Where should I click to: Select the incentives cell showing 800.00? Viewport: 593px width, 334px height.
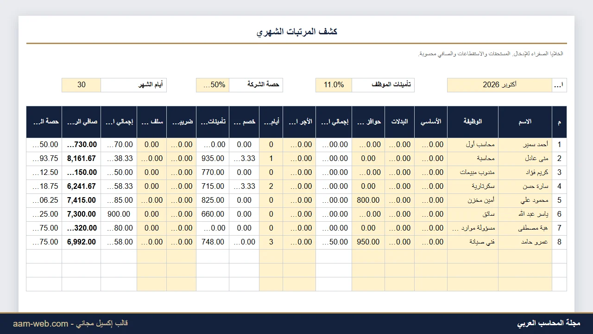(368, 200)
